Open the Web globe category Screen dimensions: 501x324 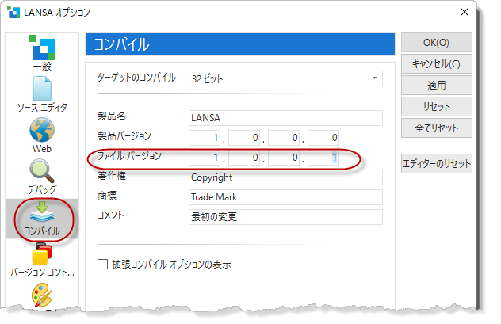42,135
